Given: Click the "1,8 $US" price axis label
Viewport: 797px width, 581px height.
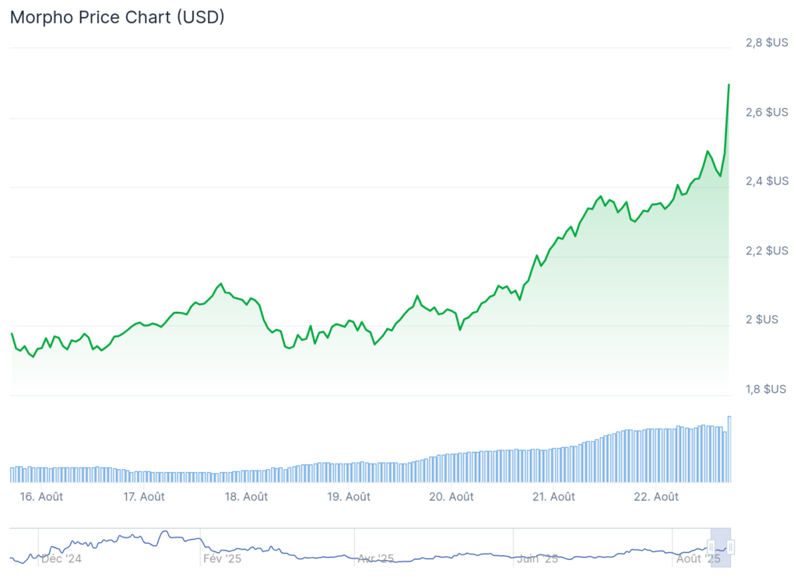Looking at the screenshot, I should 766,389.
